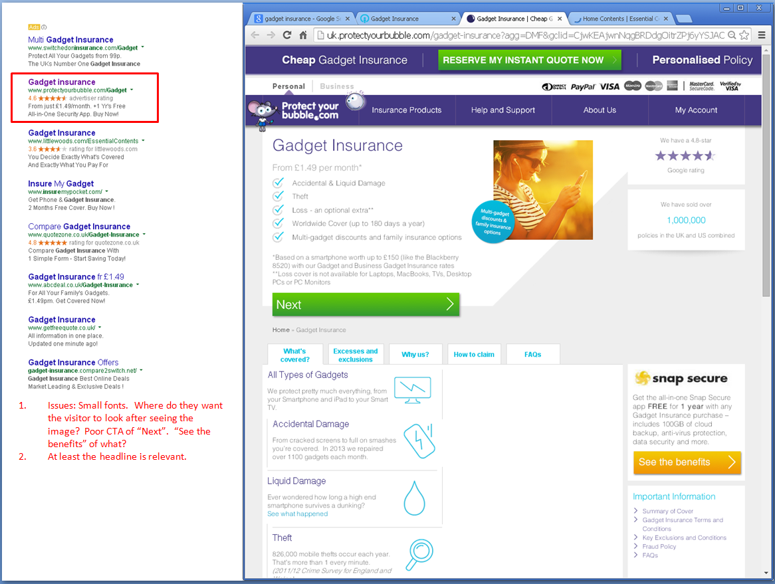The width and height of the screenshot is (775, 584).
Task: Click the Worldwide Cover checkmark
Action: click(x=278, y=223)
